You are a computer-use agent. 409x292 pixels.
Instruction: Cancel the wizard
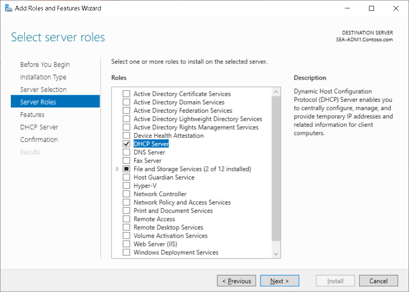[x=378, y=280]
